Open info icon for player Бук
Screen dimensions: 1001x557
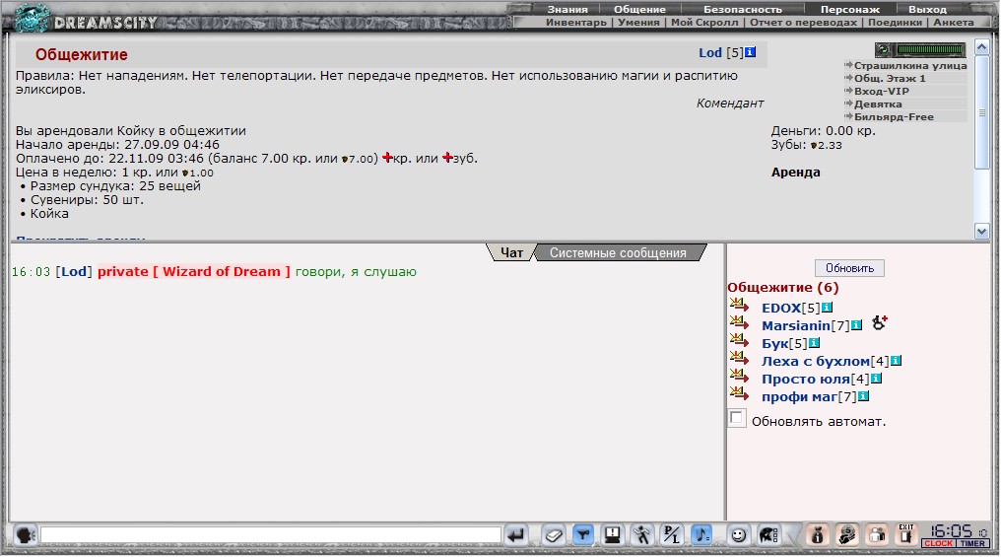coord(814,344)
